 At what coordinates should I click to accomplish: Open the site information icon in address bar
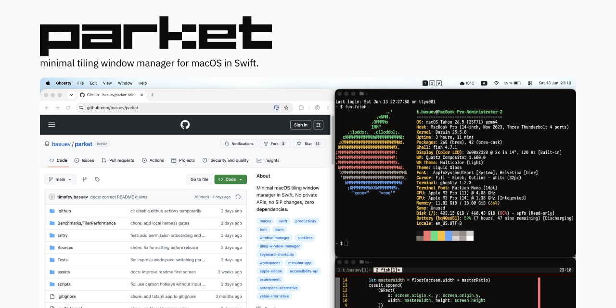click(x=81, y=108)
